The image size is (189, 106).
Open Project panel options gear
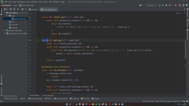pyautogui.click(x=22, y=9)
